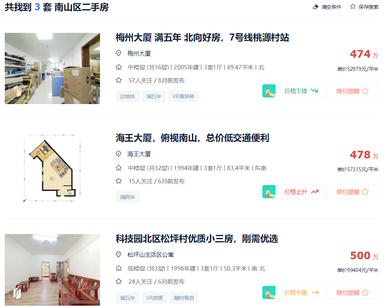Click the eraser icon for 清空条件
The height and width of the screenshot is (306, 388).
pyautogui.click(x=315, y=7)
